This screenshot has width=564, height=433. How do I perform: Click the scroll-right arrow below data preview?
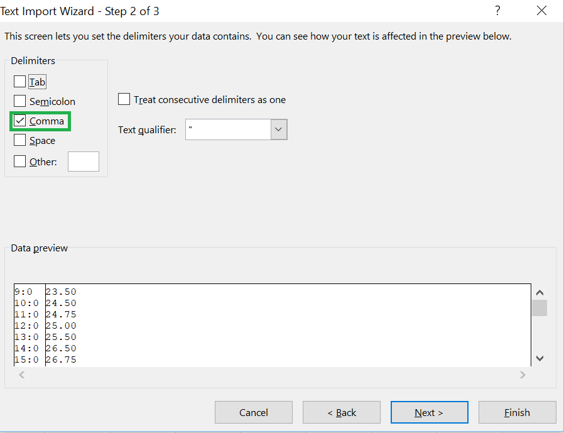[x=523, y=374]
